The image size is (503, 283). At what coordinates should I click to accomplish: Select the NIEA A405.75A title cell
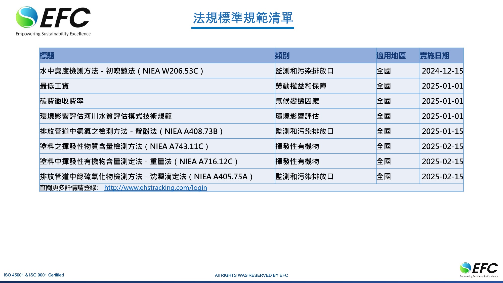coord(157,176)
